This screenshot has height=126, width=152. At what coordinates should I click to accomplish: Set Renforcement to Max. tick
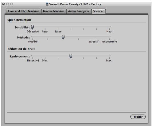[x=109, y=58]
